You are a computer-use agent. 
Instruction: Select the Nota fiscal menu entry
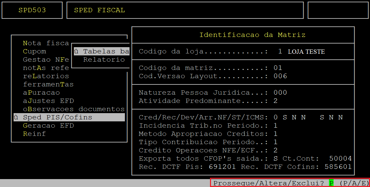pyautogui.click(x=46, y=43)
